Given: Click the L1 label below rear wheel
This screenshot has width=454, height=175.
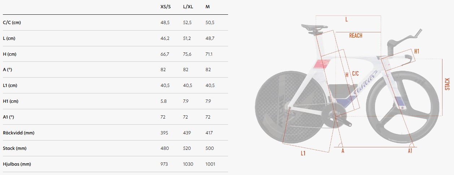Looking at the screenshot, I should click(303, 153).
